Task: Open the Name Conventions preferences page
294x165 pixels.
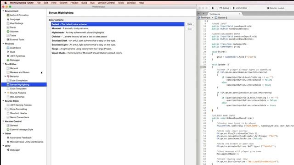Action: 19,117
